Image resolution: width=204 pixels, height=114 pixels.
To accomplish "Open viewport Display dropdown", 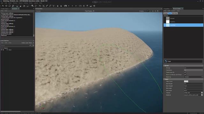I will click(x=142, y=11).
